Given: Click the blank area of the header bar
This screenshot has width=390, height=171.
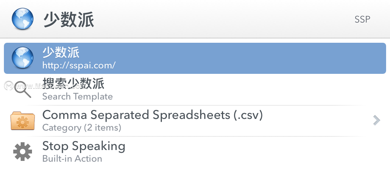Looking at the screenshot, I should (x=224, y=19).
